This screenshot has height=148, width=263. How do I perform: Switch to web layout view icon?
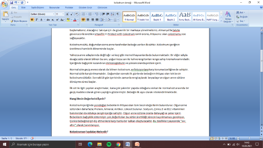219,138
